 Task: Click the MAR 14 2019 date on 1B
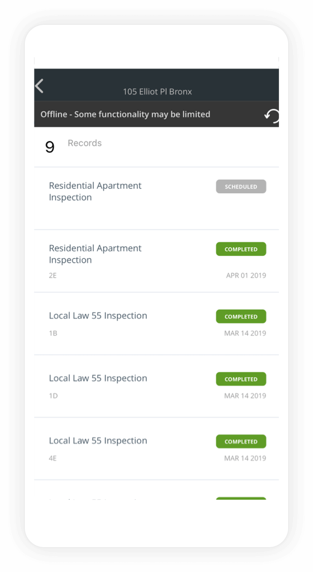pos(245,333)
